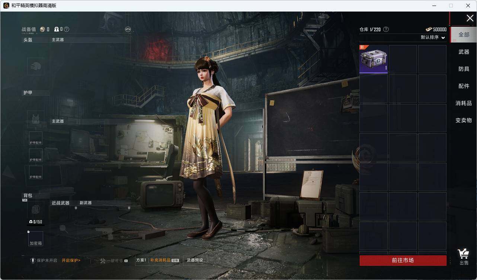Screen dimensions: 477x280
Task: Click the 副武器 slot label
Action: [86, 203]
